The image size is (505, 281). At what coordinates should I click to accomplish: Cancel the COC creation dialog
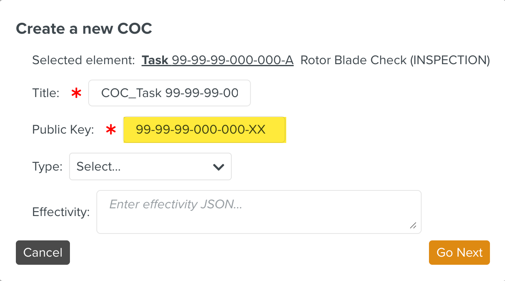(43, 253)
